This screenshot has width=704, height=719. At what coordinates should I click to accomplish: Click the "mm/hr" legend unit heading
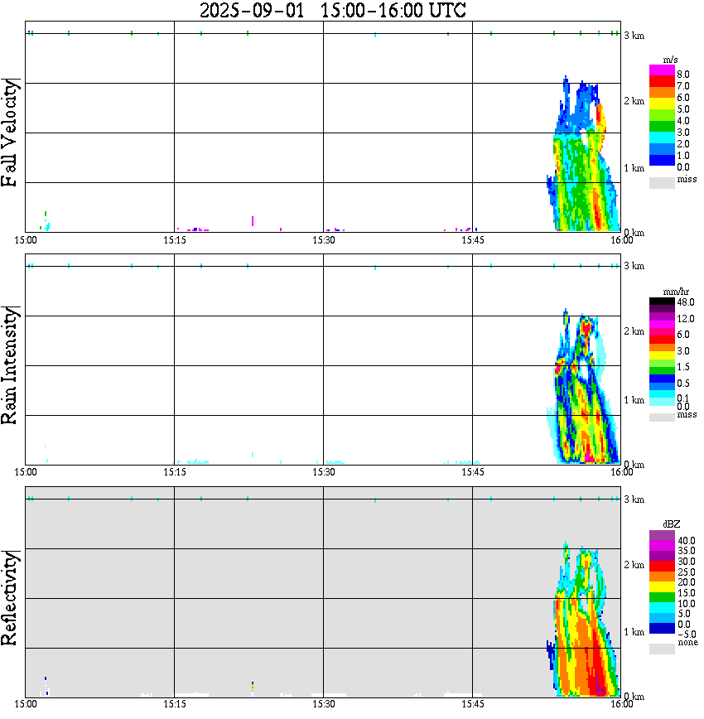[x=676, y=292]
